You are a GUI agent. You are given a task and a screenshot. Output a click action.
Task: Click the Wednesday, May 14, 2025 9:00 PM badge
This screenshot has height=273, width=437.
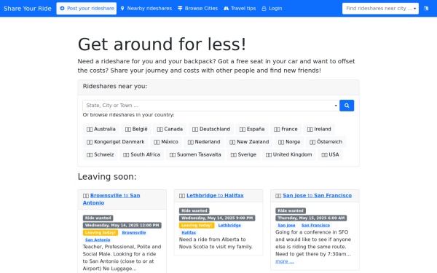click(x=217, y=218)
